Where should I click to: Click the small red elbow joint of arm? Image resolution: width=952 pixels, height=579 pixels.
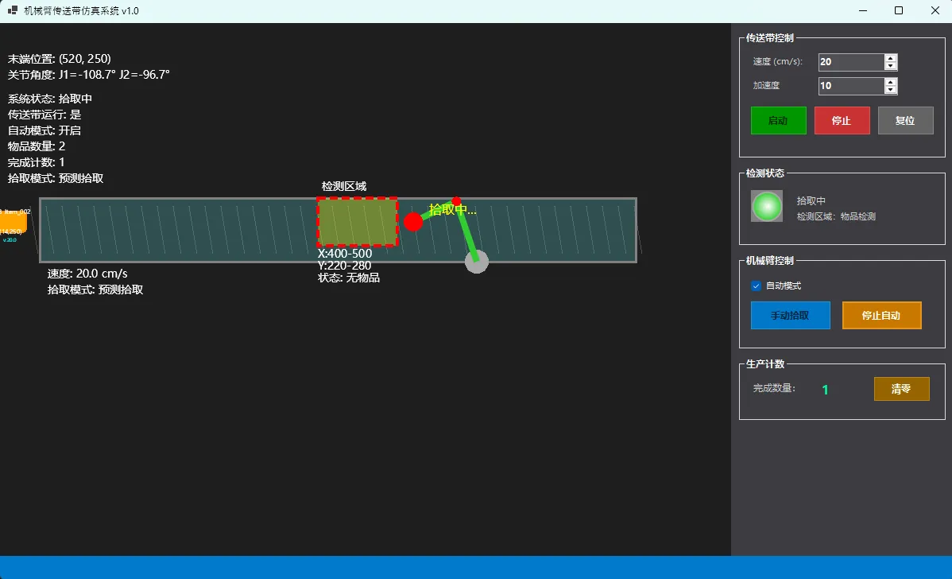point(456,201)
